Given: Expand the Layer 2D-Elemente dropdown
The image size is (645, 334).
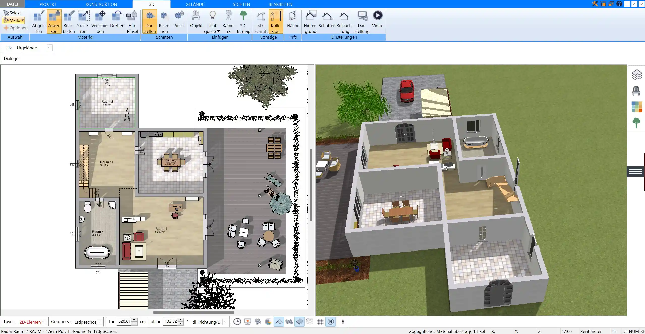Looking at the screenshot, I should (44, 322).
